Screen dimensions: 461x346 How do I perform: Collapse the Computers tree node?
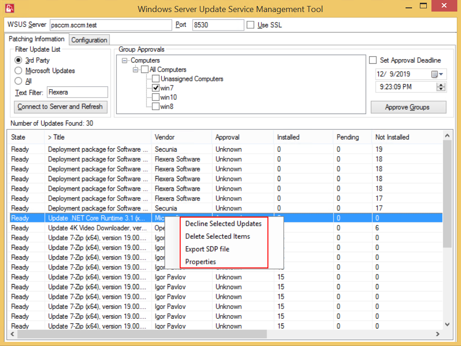click(125, 61)
